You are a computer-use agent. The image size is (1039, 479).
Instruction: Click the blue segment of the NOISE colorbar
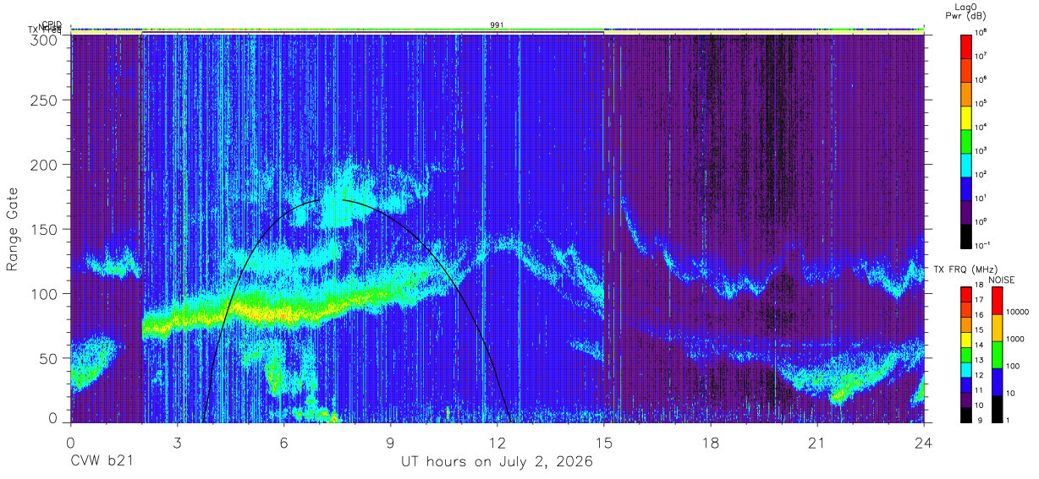(x=996, y=381)
